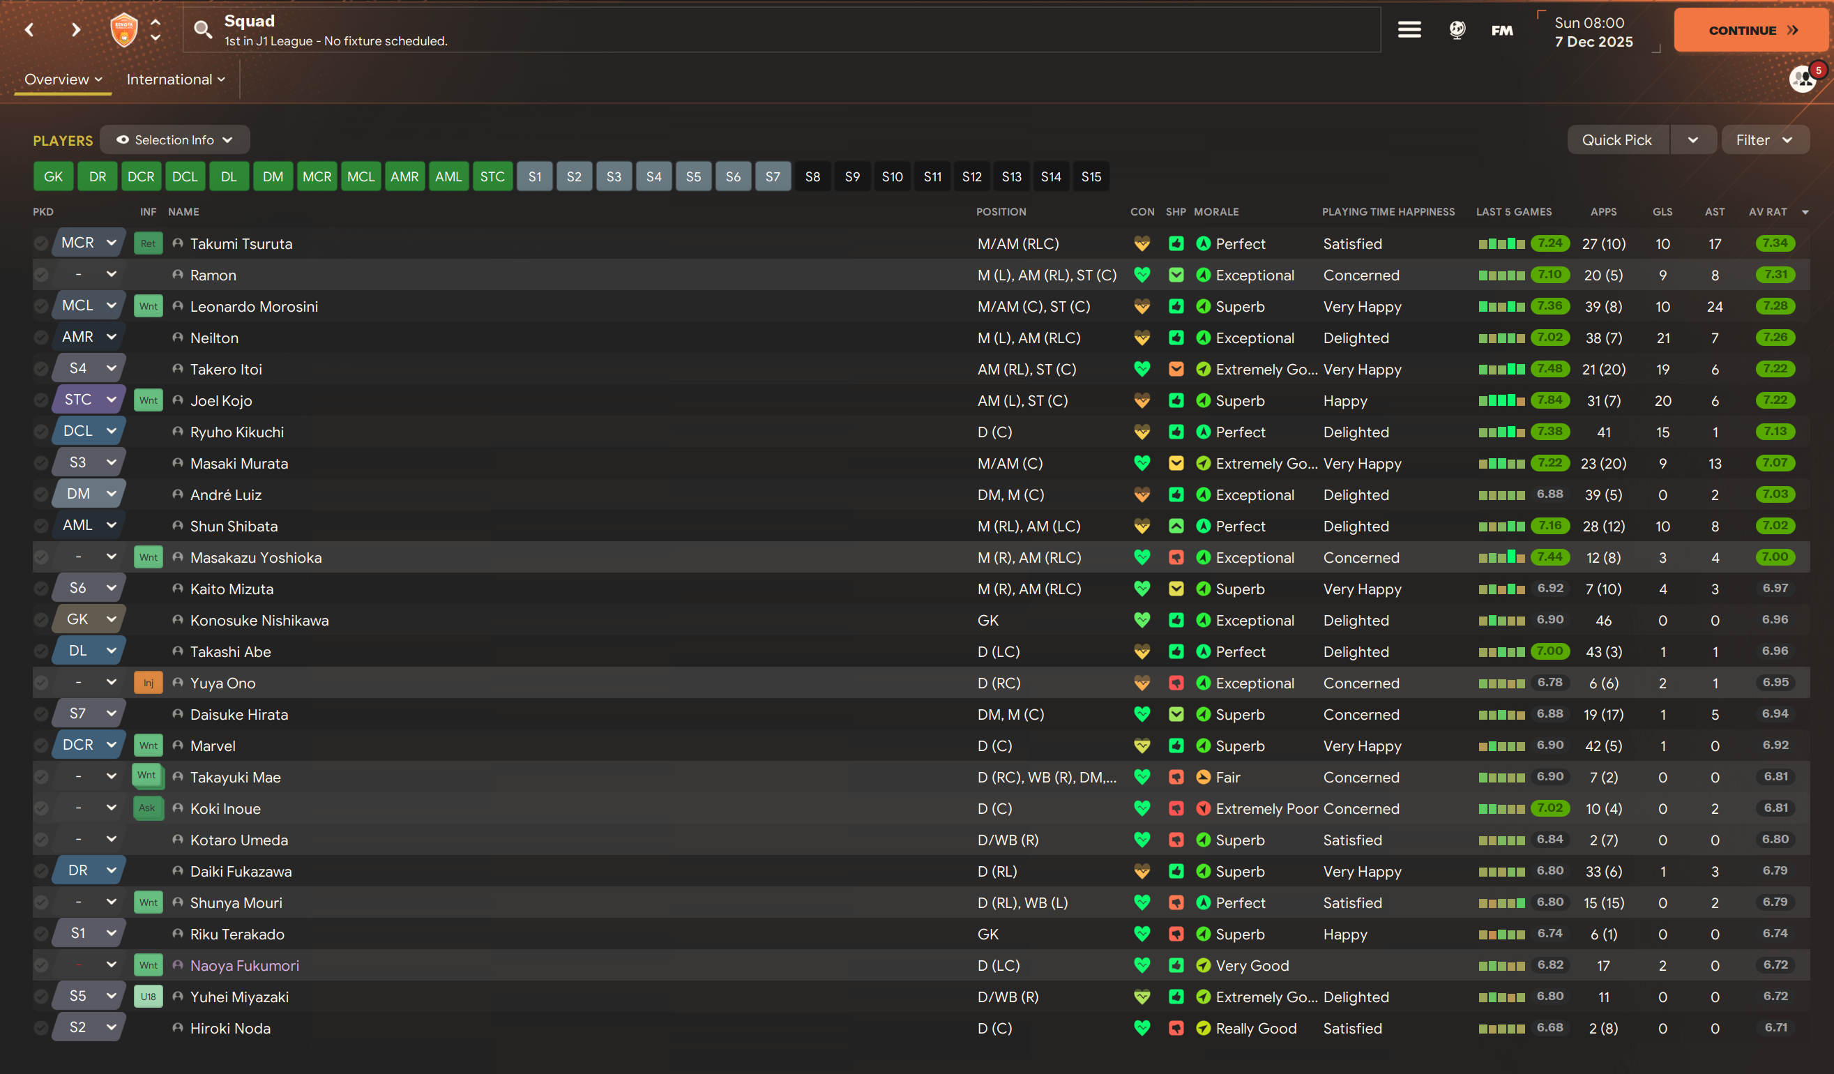Tick the checkbox beside Hiroki Noda
Image resolution: width=1834 pixels, height=1074 pixels.
coord(41,1027)
